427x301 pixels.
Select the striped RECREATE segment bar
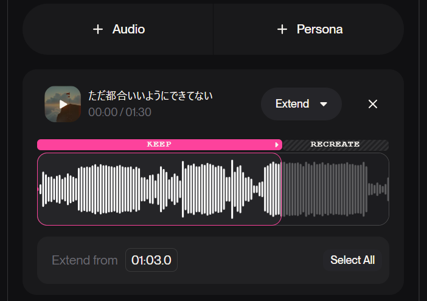click(335, 145)
